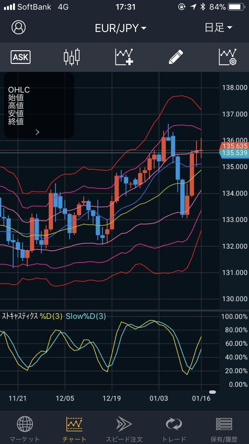Tap the 11/21 date label
Viewport: 249px width, 444px height.
point(18,398)
